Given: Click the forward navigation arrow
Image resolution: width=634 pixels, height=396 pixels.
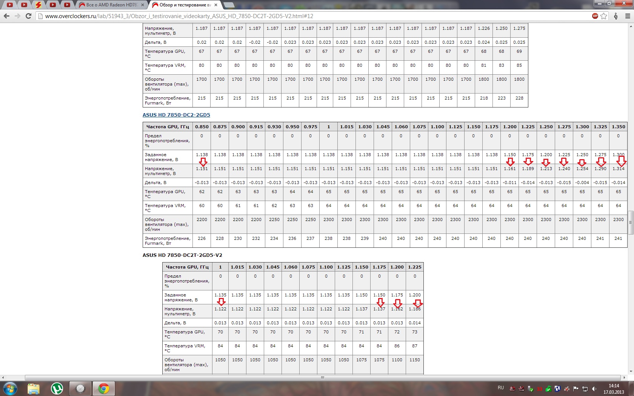Looking at the screenshot, I should [x=17, y=16].
